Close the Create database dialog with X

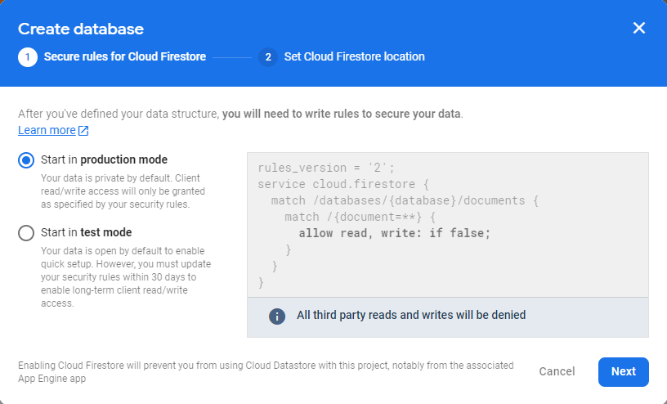tap(639, 28)
